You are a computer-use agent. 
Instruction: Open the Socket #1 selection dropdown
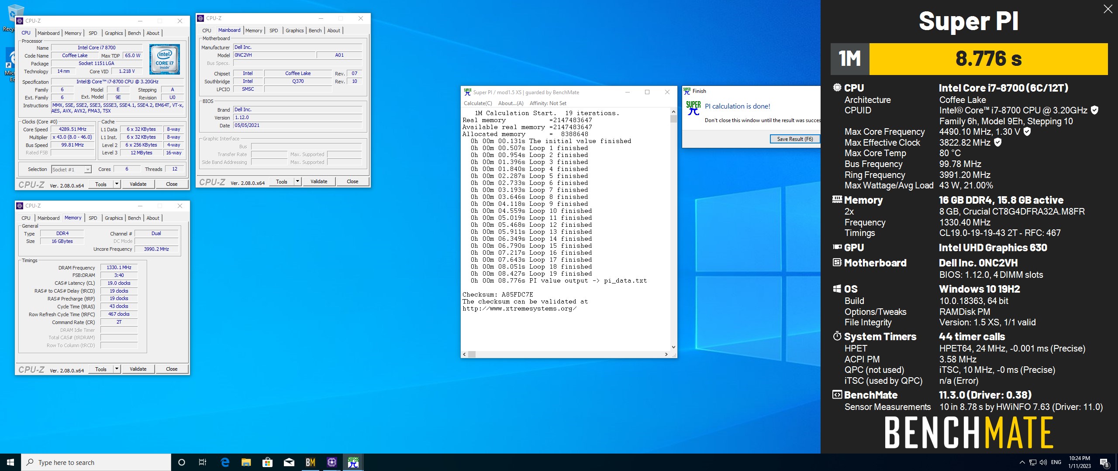click(71, 169)
